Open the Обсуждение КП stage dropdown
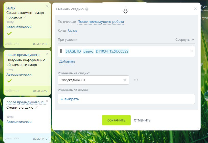 pyautogui.click(x=94, y=80)
